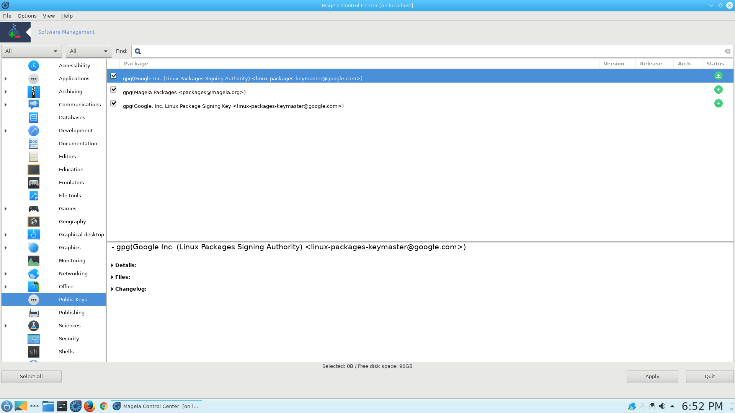Click the Archiving zipper icon
The image size is (735, 413).
pyautogui.click(x=34, y=92)
